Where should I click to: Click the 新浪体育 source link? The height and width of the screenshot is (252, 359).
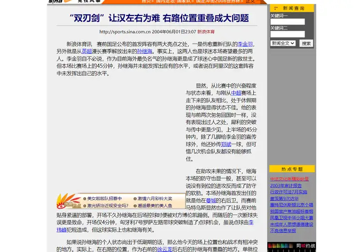(x=205, y=32)
